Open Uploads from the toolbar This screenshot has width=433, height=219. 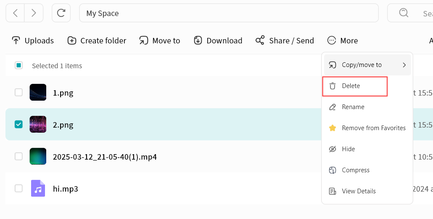33,40
